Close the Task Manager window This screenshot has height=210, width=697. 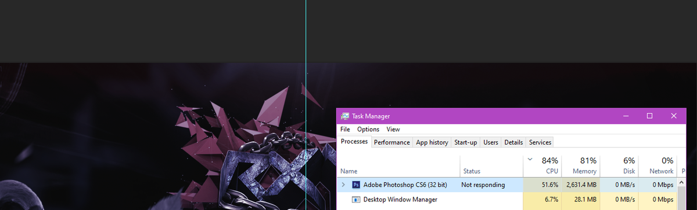(x=674, y=116)
